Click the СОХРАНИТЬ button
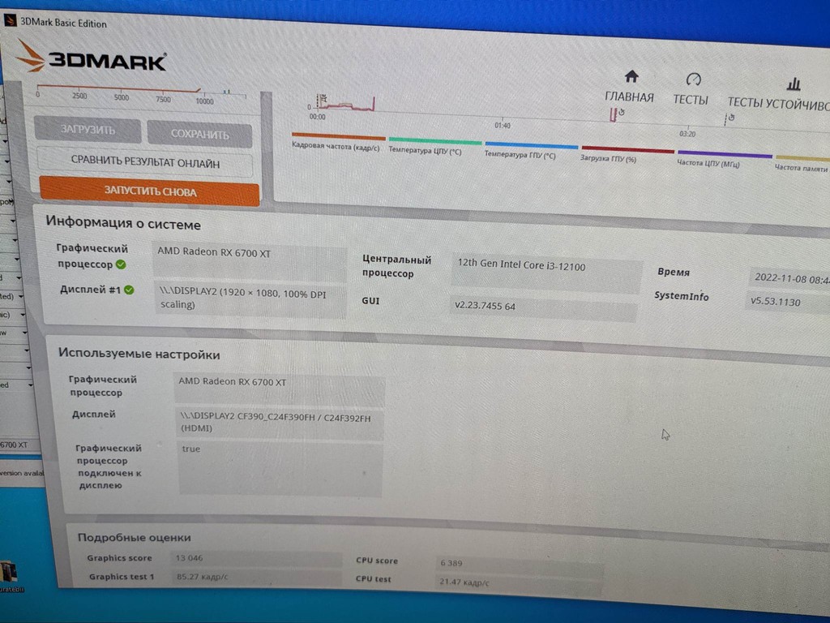 pyautogui.click(x=199, y=134)
